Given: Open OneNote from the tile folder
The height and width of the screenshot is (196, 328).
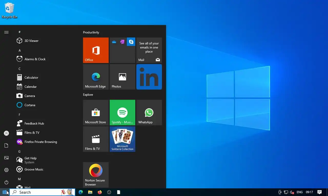Looking at the screenshot, I should point(122,42).
